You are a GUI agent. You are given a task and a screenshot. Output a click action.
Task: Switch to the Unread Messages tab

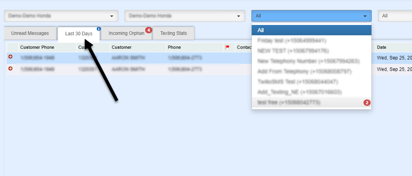pos(30,33)
